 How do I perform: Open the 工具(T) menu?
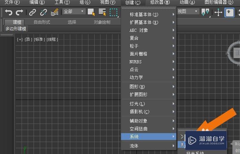(x=62, y=2)
